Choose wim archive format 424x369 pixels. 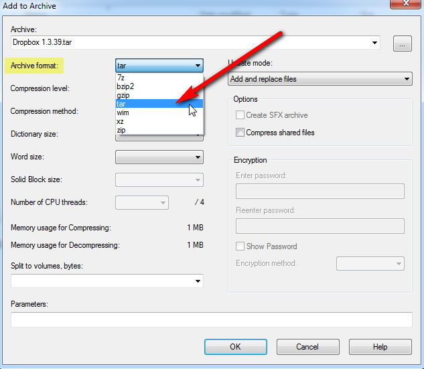(x=159, y=113)
